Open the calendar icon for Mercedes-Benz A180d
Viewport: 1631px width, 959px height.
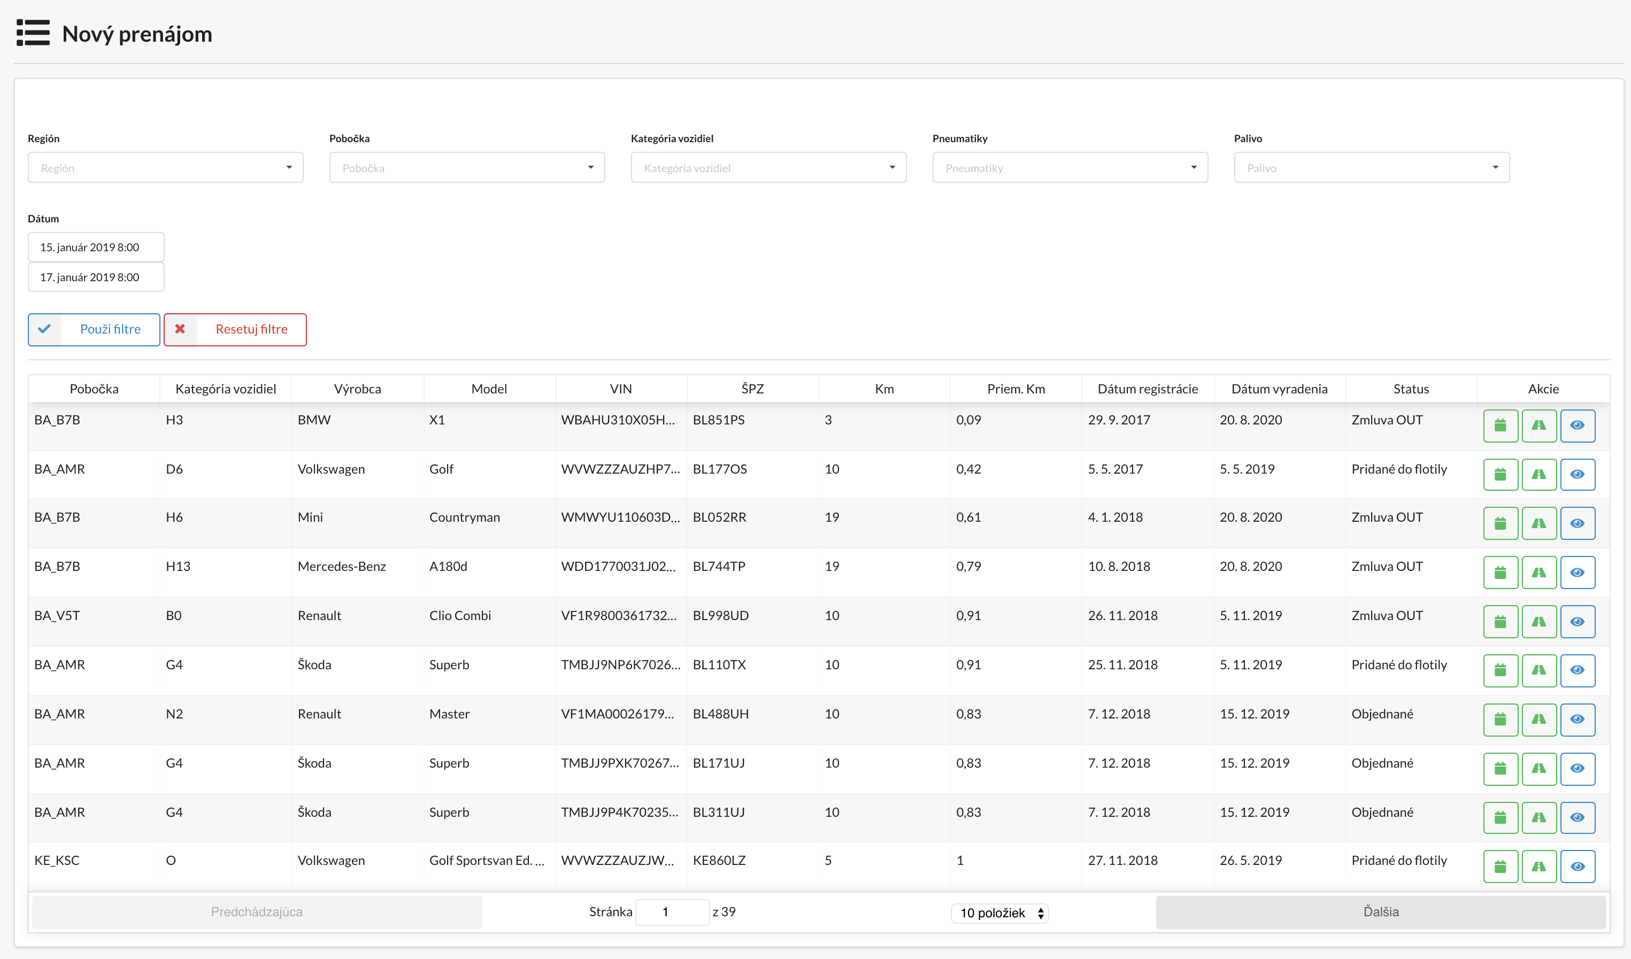coord(1501,572)
